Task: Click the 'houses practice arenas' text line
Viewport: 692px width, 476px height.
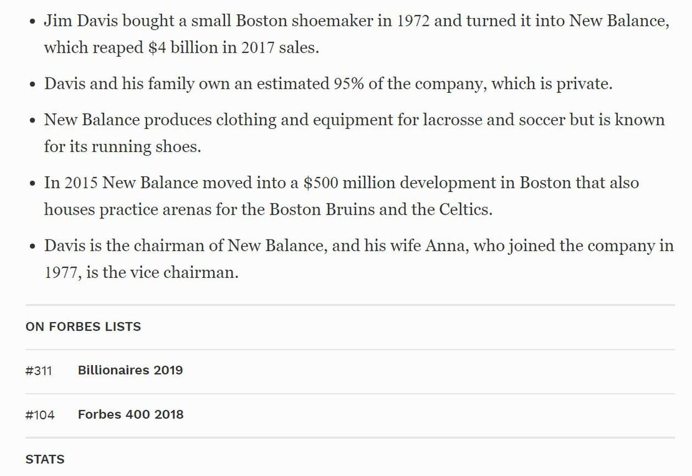Action: [268, 210]
